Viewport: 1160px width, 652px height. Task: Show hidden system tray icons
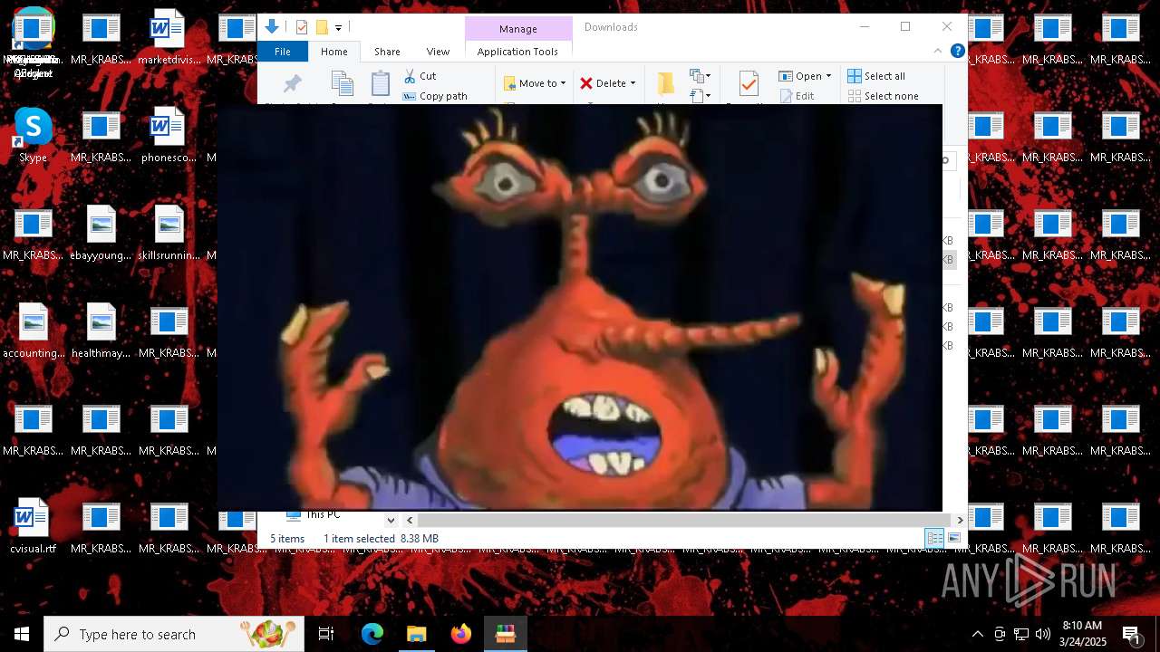978,634
